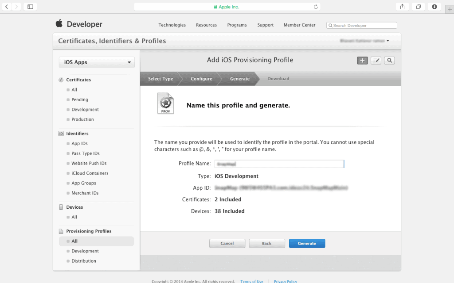Click the Profile Name text field
Viewport: 454px width, 283px height.
tap(279, 164)
